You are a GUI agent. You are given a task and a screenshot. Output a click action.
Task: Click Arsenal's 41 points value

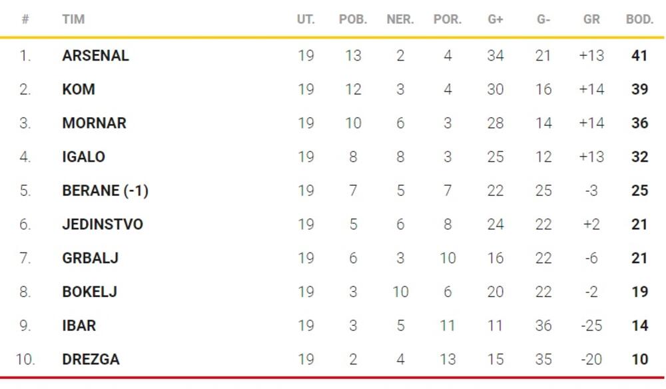tap(639, 55)
